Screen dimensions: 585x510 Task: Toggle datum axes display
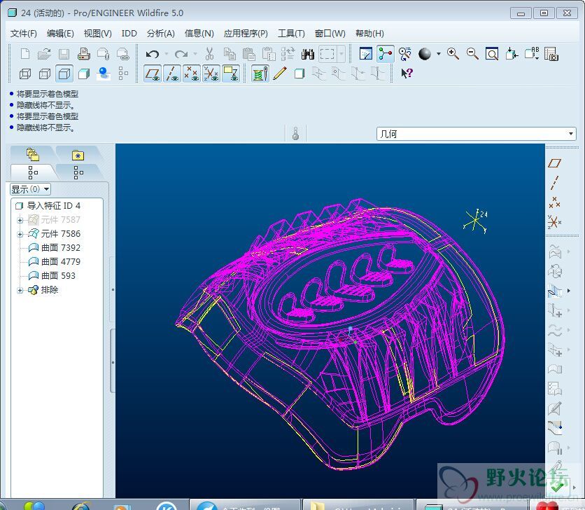[172, 74]
